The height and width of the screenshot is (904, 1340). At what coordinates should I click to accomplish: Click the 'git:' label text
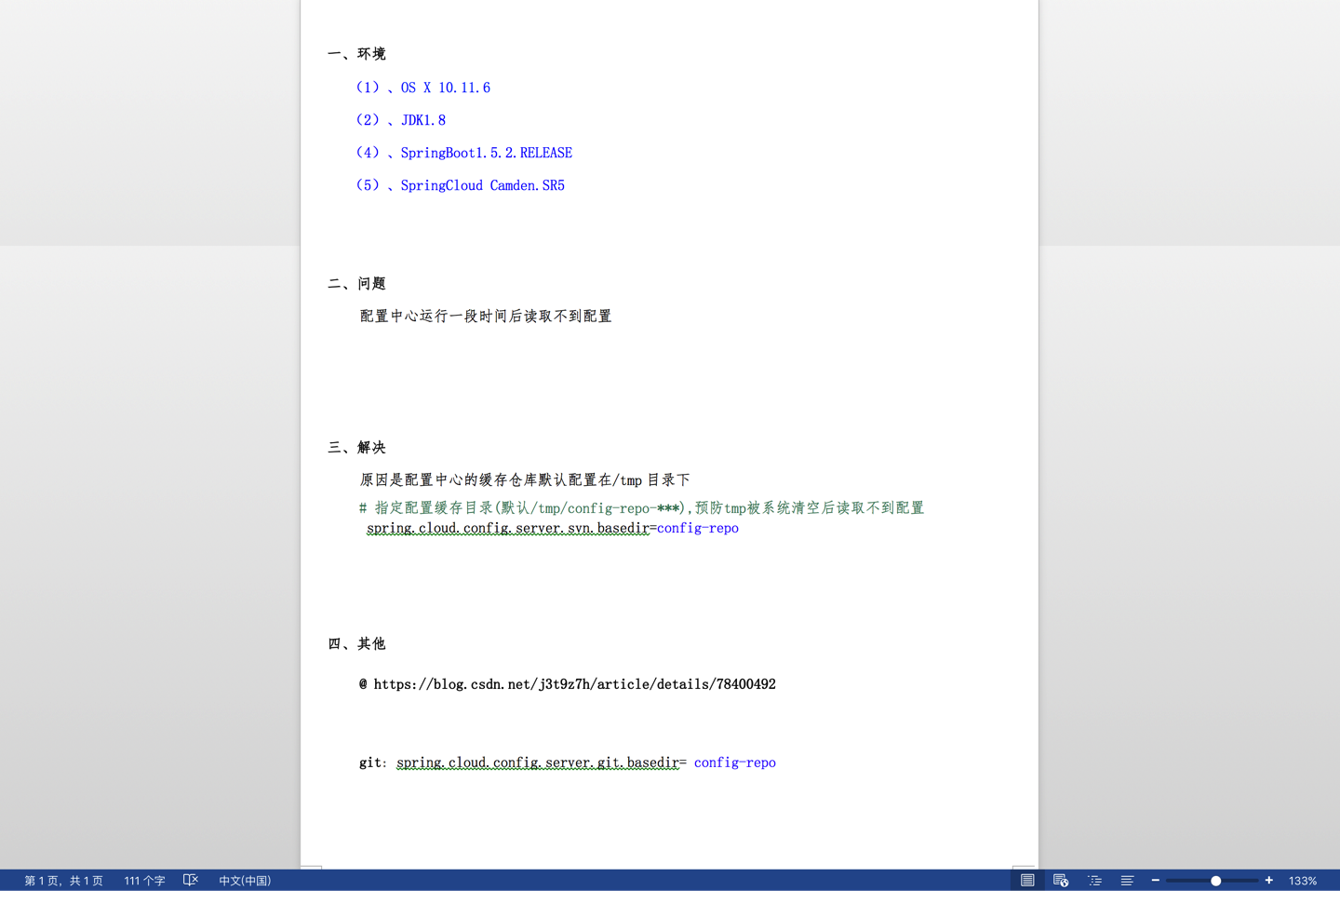pyautogui.click(x=372, y=762)
